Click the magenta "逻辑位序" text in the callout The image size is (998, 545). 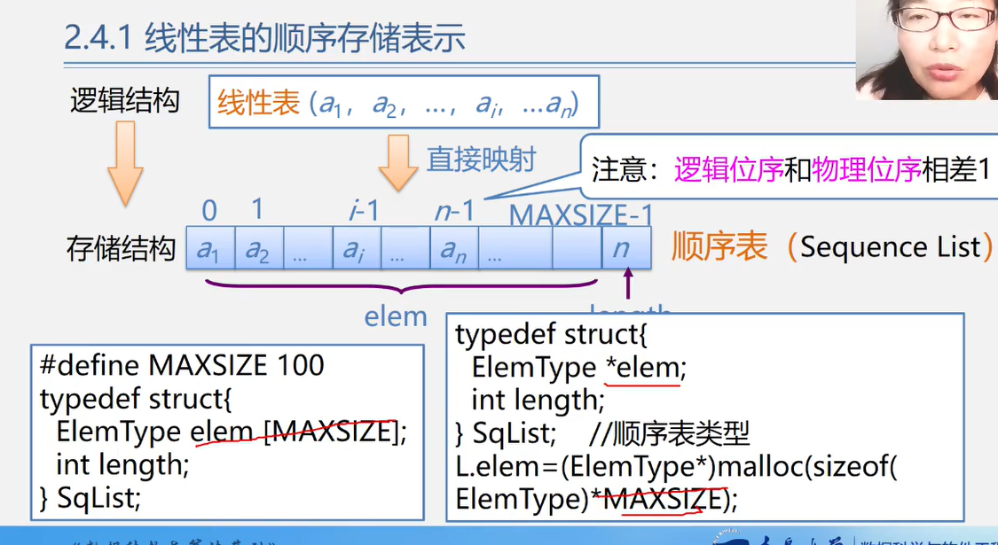[x=729, y=168]
